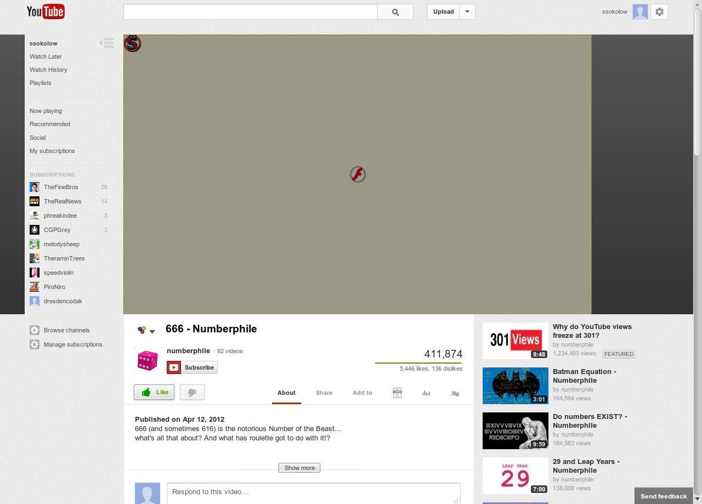Open the Upload options dropdown arrow

467,11
